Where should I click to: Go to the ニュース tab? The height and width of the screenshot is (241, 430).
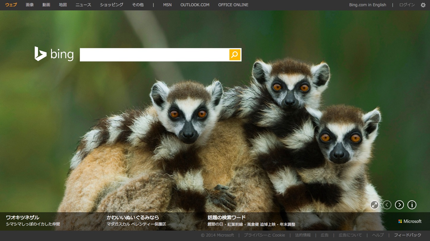[x=83, y=5]
